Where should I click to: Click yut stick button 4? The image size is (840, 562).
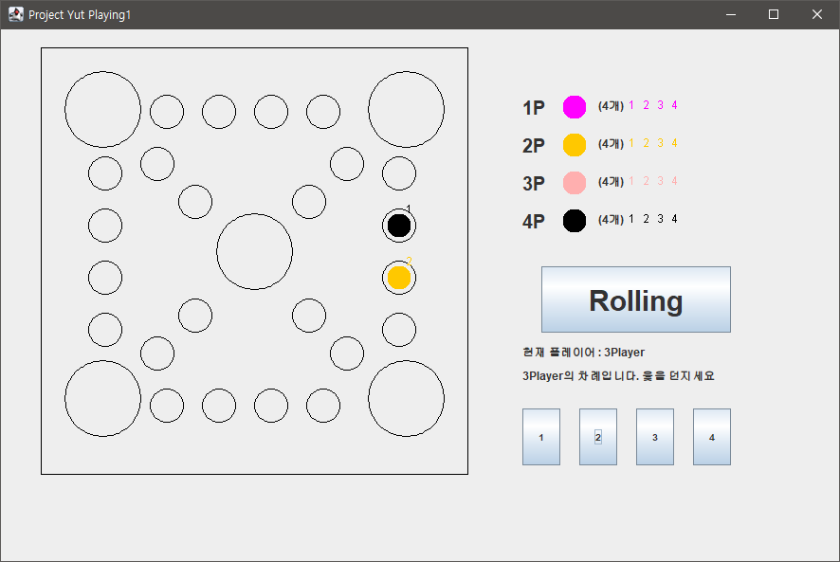point(711,437)
